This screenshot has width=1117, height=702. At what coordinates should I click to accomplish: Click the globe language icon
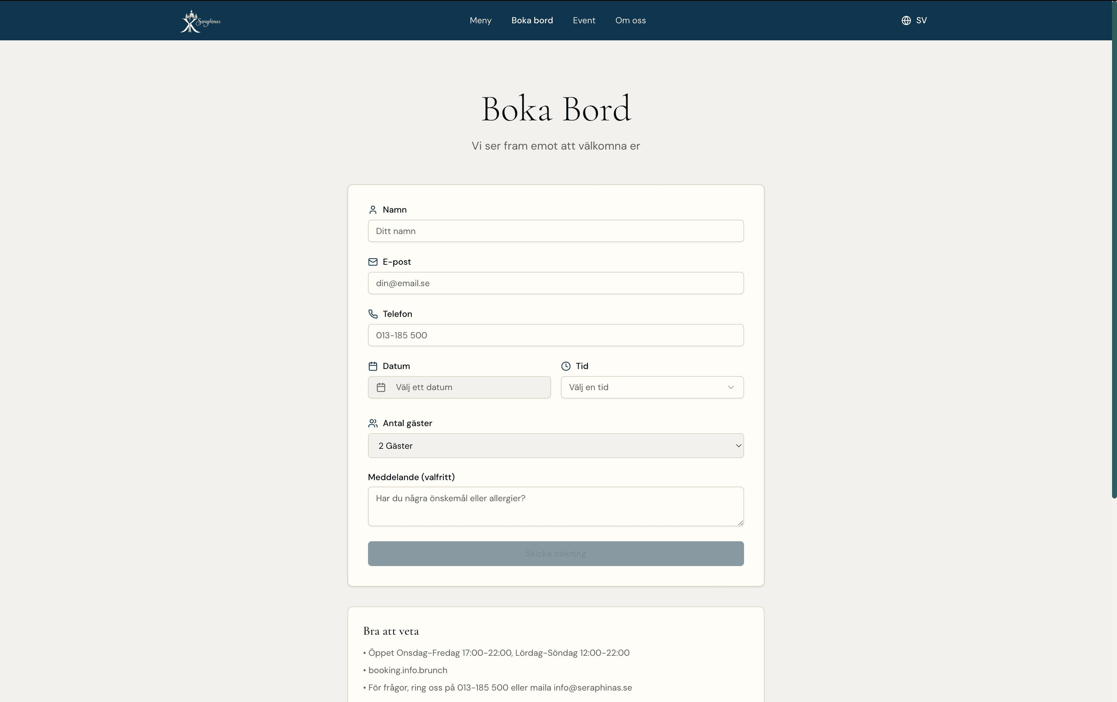906,20
